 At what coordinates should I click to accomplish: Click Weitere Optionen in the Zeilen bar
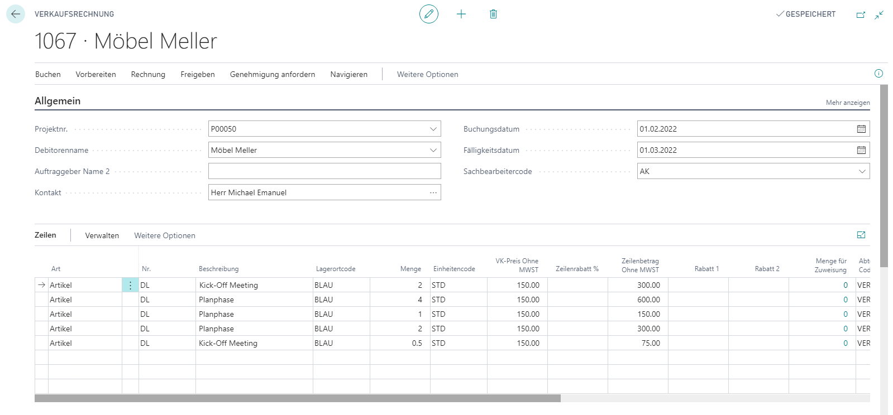(165, 235)
